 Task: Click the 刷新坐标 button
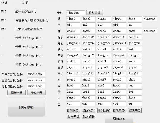[x=17, y=93]
